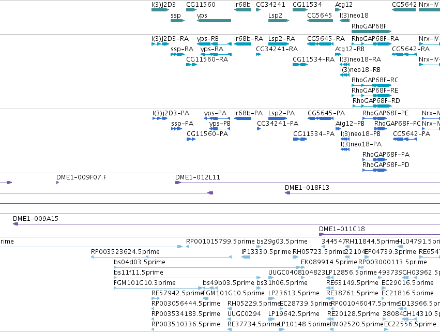
Task: Click the Atg12-PB protein feature
Action: pos(338,129)
